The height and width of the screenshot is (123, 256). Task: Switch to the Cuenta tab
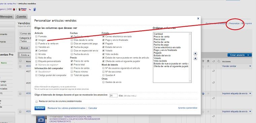(21, 17)
